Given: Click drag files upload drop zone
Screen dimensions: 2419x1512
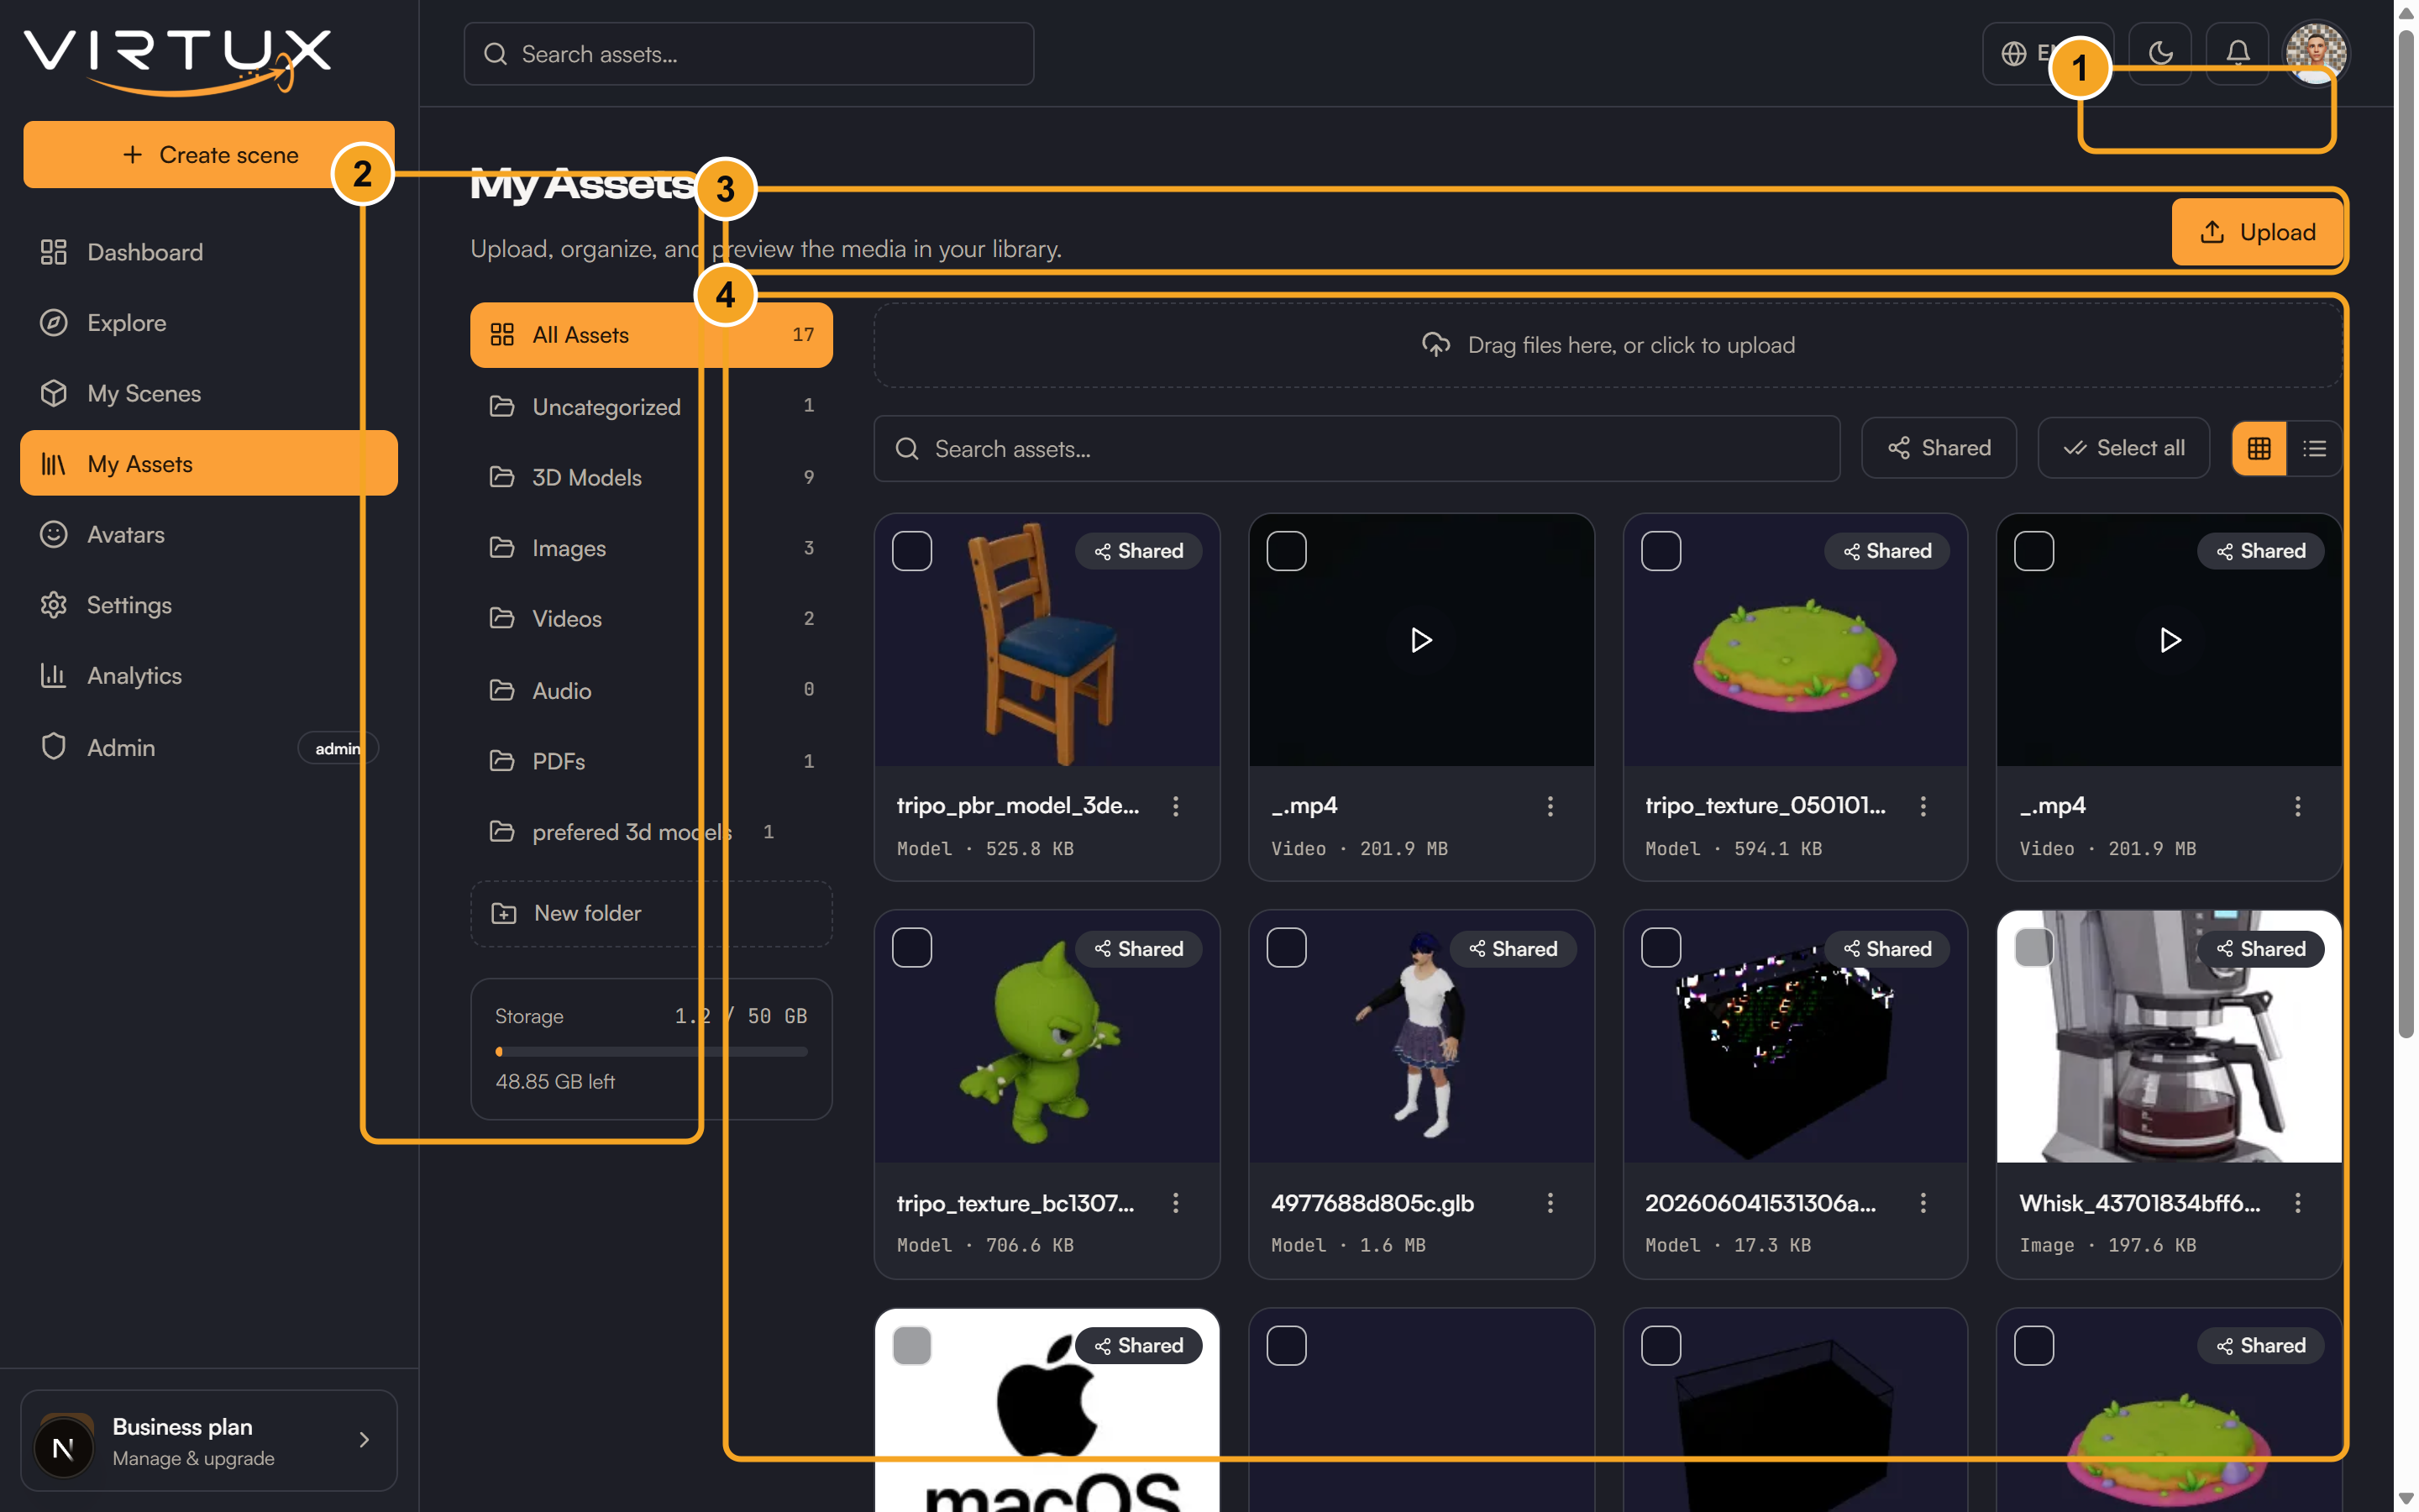Looking at the screenshot, I should tap(1608, 346).
